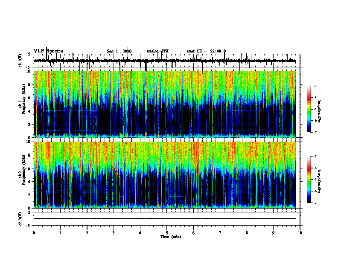Click the "station=ITK" header label
The width and height of the screenshot is (338, 261).
tap(157, 51)
